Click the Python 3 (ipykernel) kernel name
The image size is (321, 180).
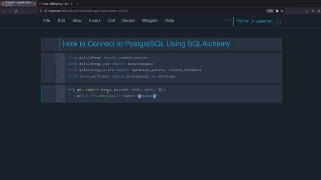[x=255, y=21]
